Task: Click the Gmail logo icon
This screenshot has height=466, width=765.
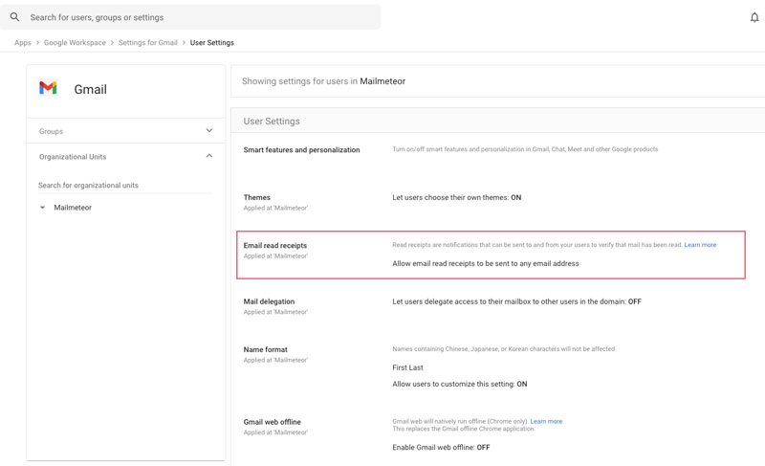Action: (x=48, y=88)
